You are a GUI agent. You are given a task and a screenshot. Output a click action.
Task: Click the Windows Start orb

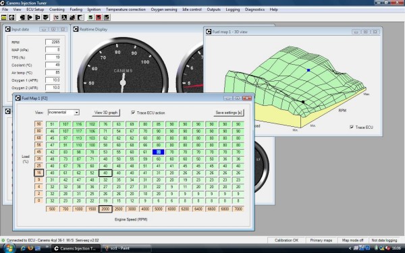(9, 248)
